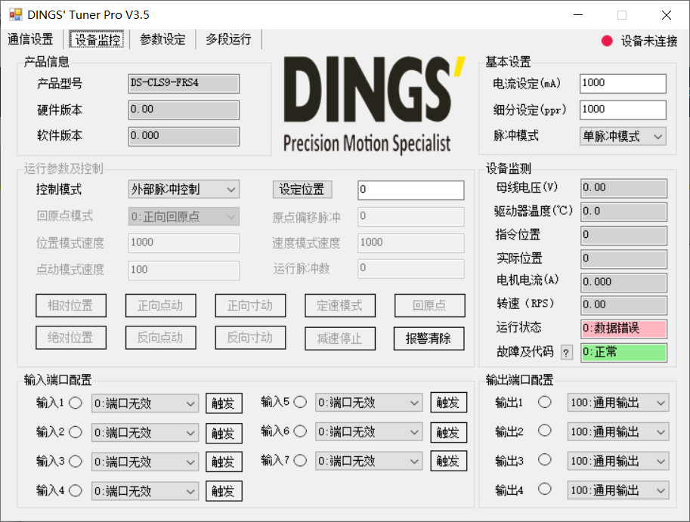Open the 控制模式 dropdown
The height and width of the screenshot is (522, 690).
click(184, 190)
